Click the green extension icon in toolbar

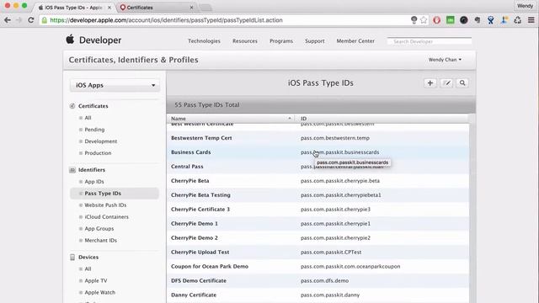(451, 20)
